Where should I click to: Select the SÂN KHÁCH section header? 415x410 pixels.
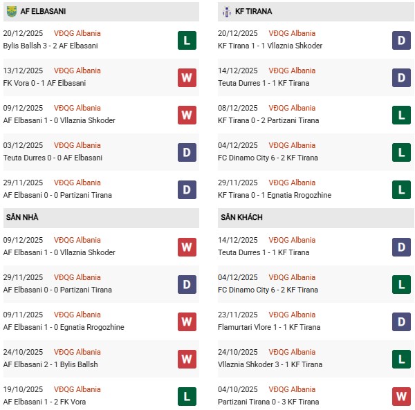point(243,217)
